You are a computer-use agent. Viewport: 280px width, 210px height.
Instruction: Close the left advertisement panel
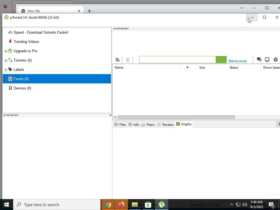click(110, 115)
